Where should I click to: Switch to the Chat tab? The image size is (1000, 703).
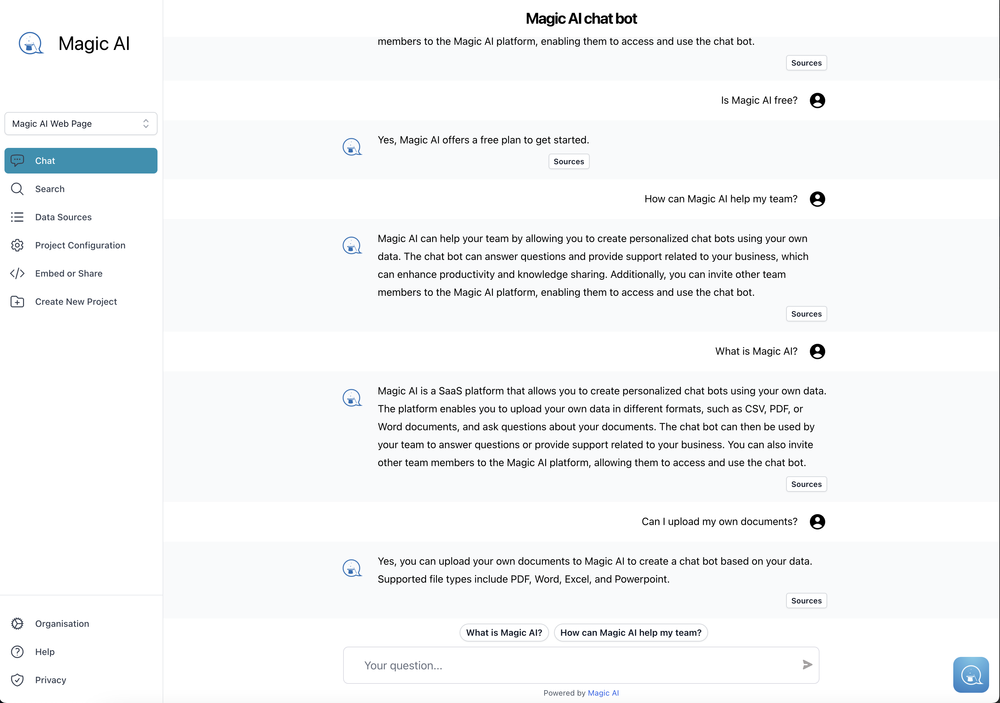[x=45, y=160]
